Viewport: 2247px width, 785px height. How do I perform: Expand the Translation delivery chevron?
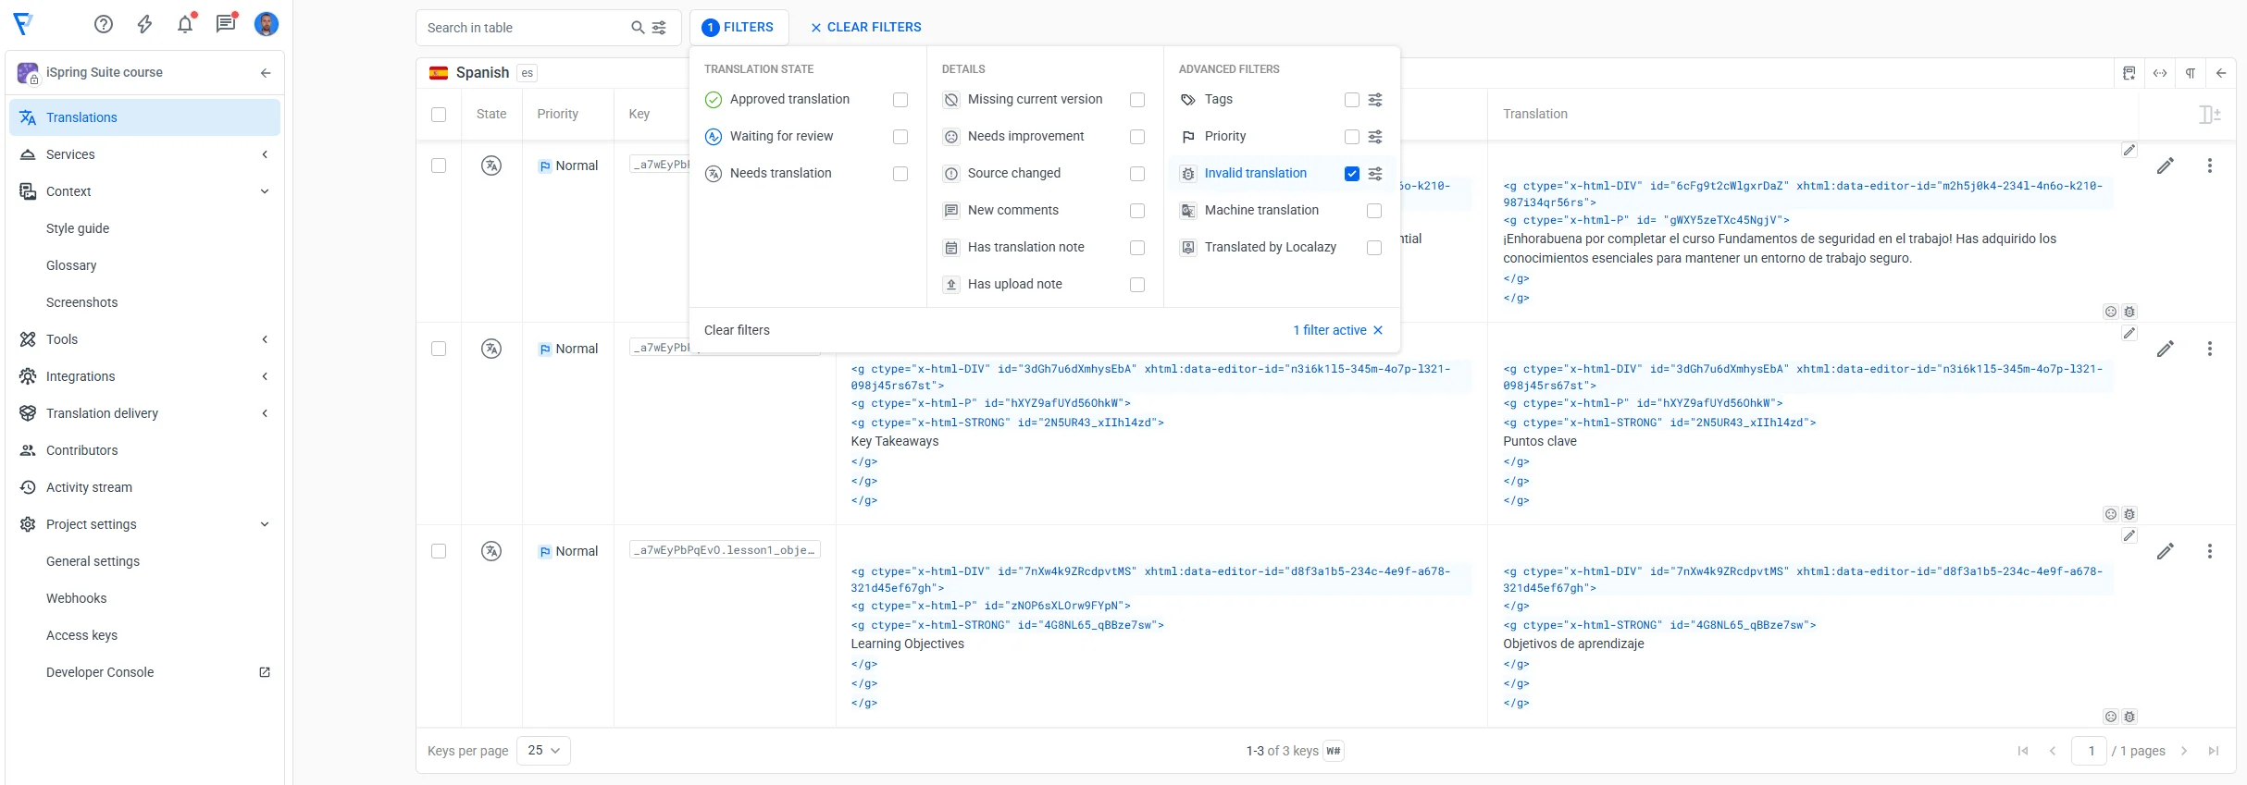coord(265,413)
